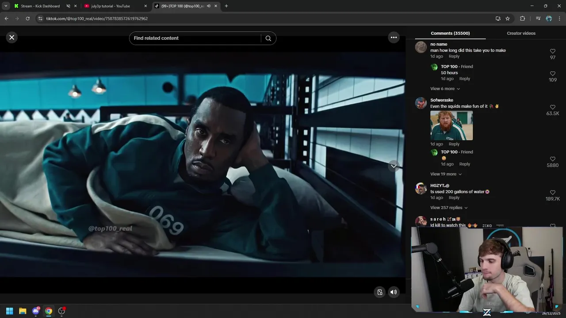Switch to july3p tutorial - YouTube tab

tap(111, 6)
